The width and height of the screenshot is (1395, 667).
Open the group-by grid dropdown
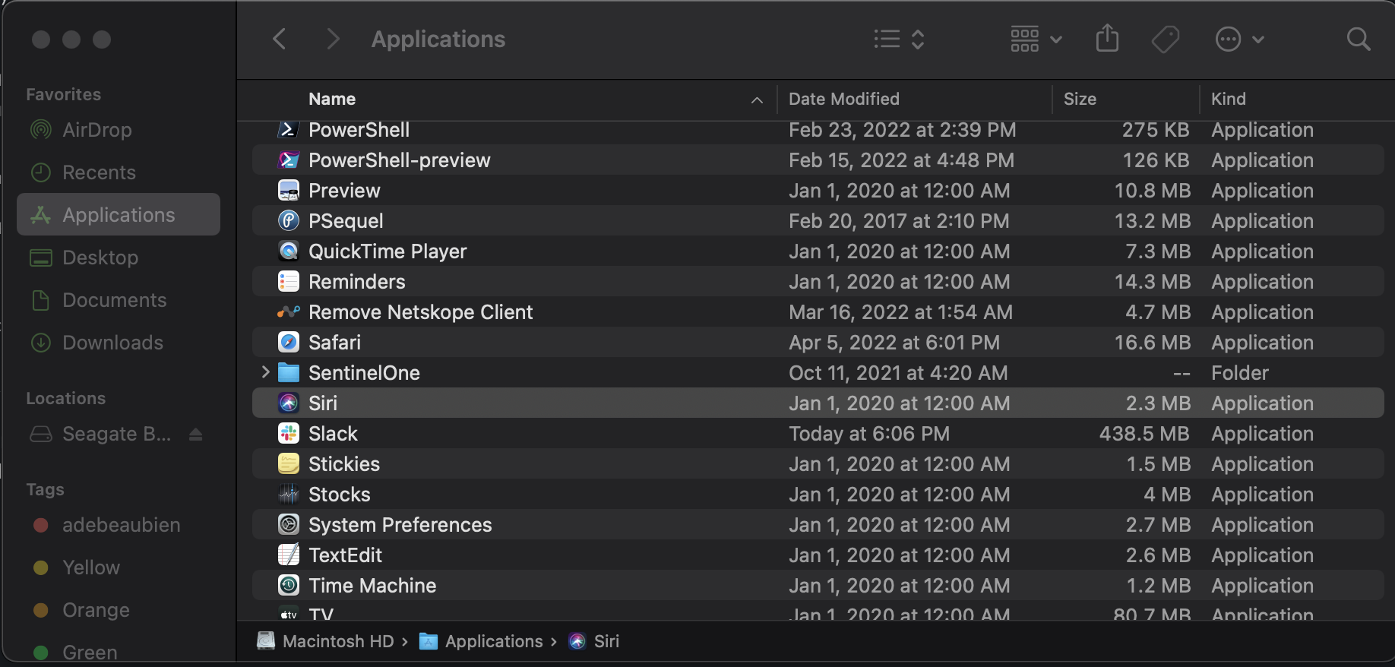(1036, 39)
